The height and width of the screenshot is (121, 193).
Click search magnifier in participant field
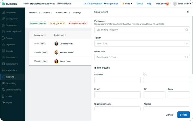(x=186, y=30)
